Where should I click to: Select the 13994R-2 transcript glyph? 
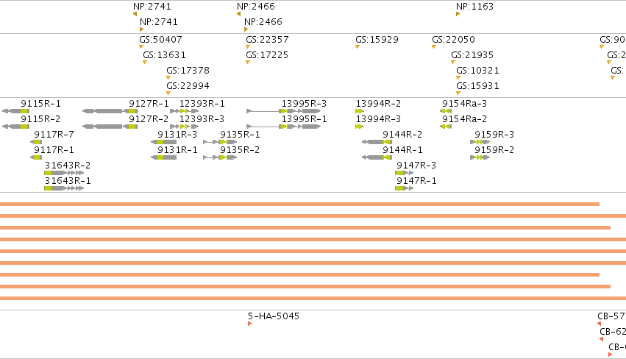pyautogui.click(x=359, y=111)
